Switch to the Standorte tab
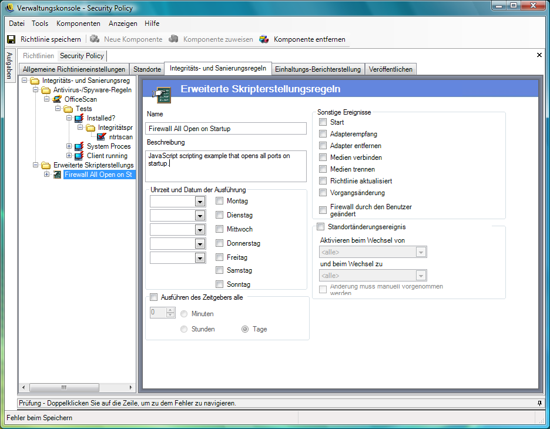The width and height of the screenshot is (550, 429). point(147,69)
